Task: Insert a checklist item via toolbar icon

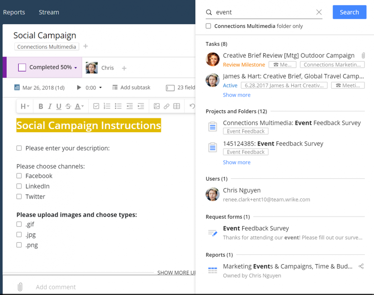Action: click(96, 106)
